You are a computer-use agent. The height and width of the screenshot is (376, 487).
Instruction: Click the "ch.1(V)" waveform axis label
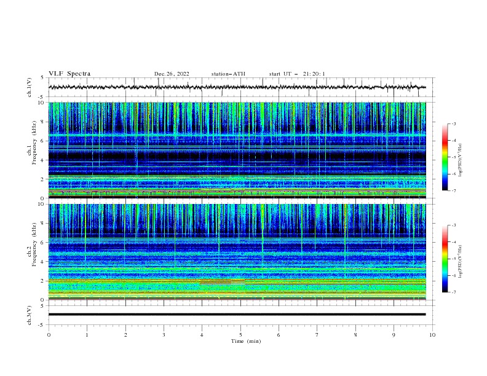coord(30,87)
